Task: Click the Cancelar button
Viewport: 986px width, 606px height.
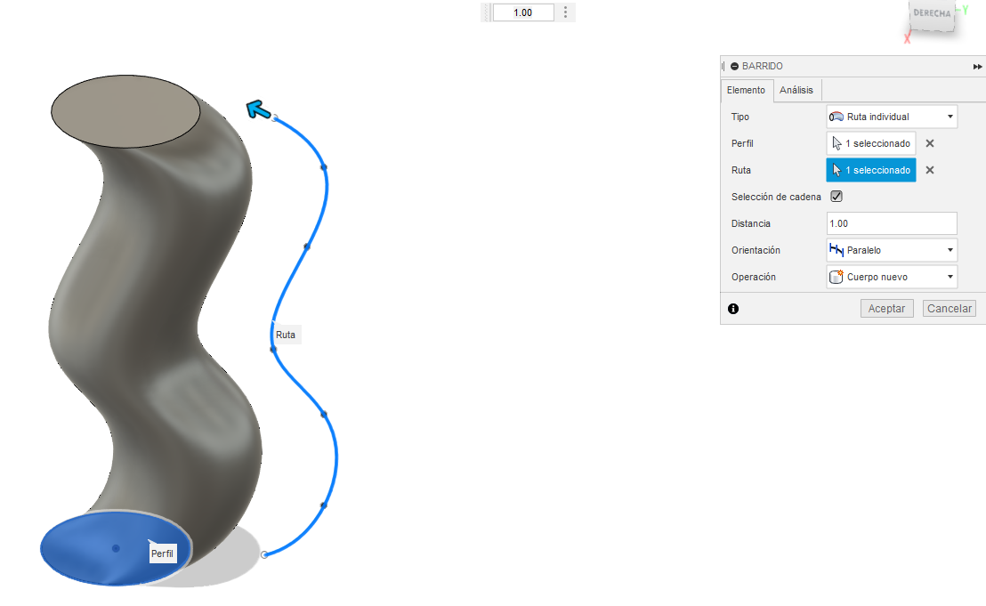Action: click(x=950, y=309)
